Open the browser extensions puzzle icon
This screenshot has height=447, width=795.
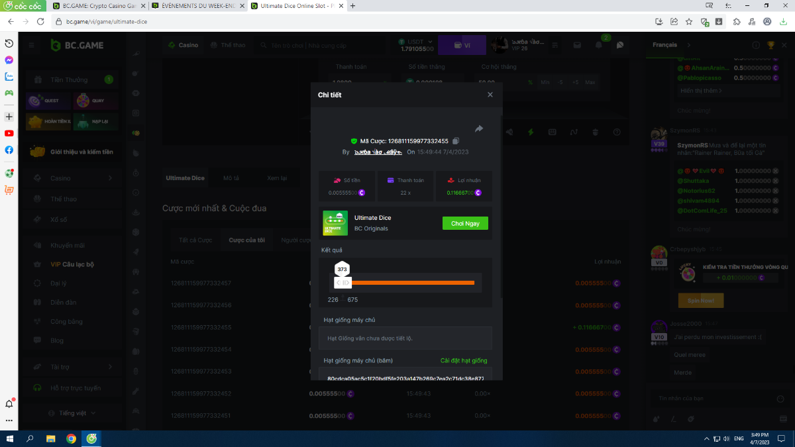(737, 21)
